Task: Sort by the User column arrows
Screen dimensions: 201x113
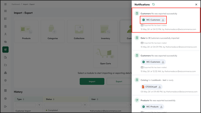Action: [97, 99]
